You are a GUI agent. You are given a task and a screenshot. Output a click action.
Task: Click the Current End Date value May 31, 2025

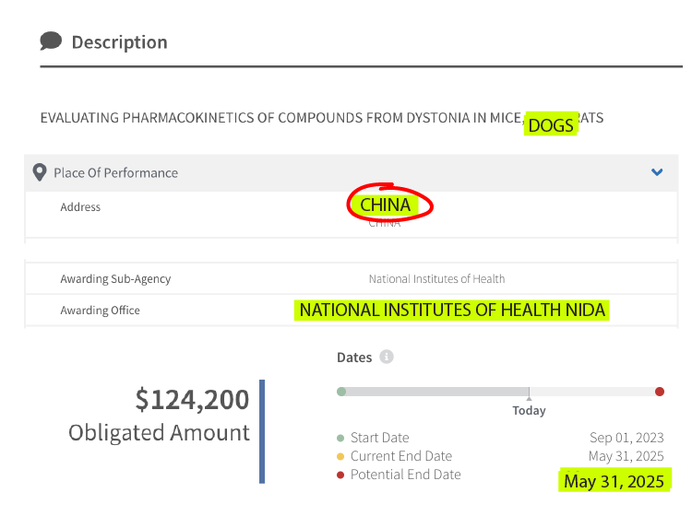pyautogui.click(x=626, y=456)
